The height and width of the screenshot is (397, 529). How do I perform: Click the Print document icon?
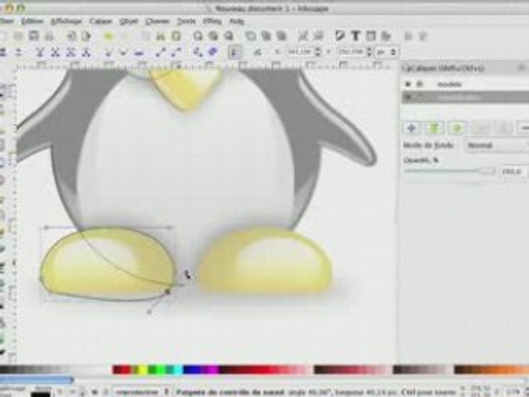pyautogui.click(x=49, y=36)
